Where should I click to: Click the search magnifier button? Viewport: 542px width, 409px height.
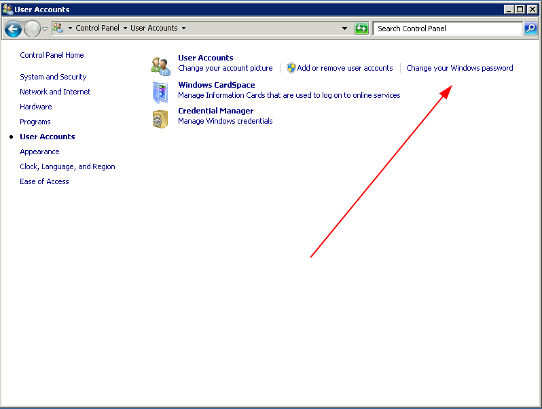[x=530, y=29]
